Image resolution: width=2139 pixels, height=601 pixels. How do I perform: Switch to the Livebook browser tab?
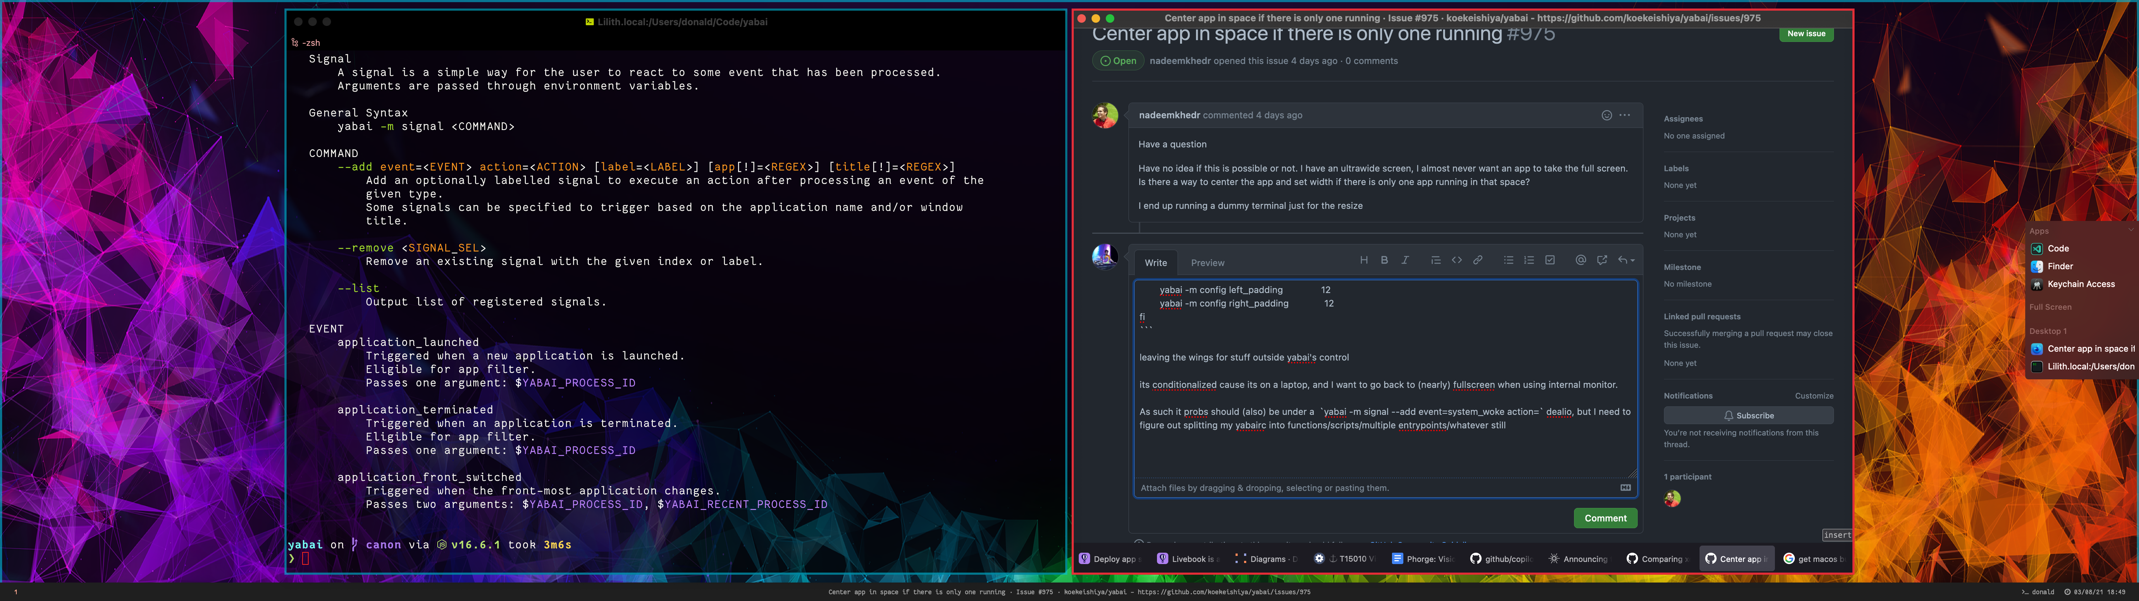pyautogui.click(x=1188, y=559)
